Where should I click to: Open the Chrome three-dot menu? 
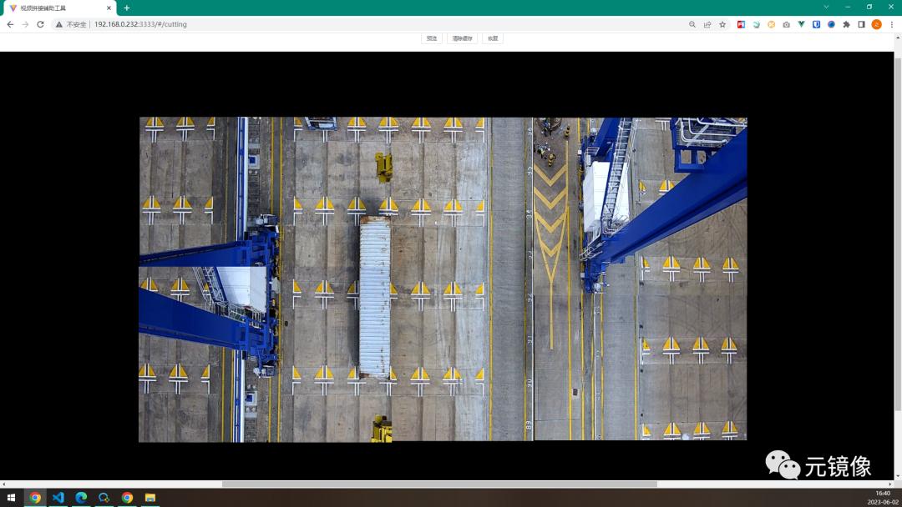892,24
